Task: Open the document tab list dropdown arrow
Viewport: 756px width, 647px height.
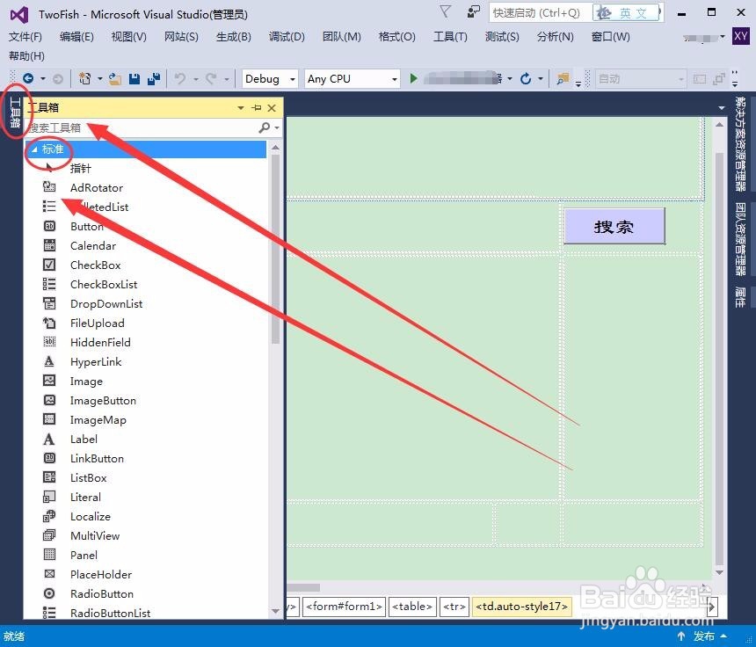Action: (722, 107)
